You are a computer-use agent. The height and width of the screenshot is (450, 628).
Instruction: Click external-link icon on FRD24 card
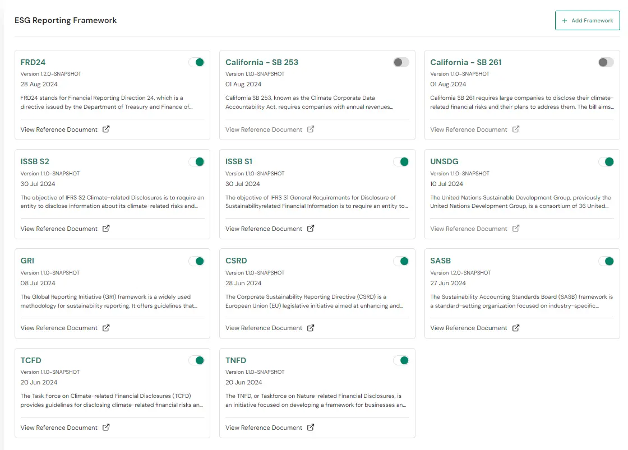pyautogui.click(x=106, y=129)
